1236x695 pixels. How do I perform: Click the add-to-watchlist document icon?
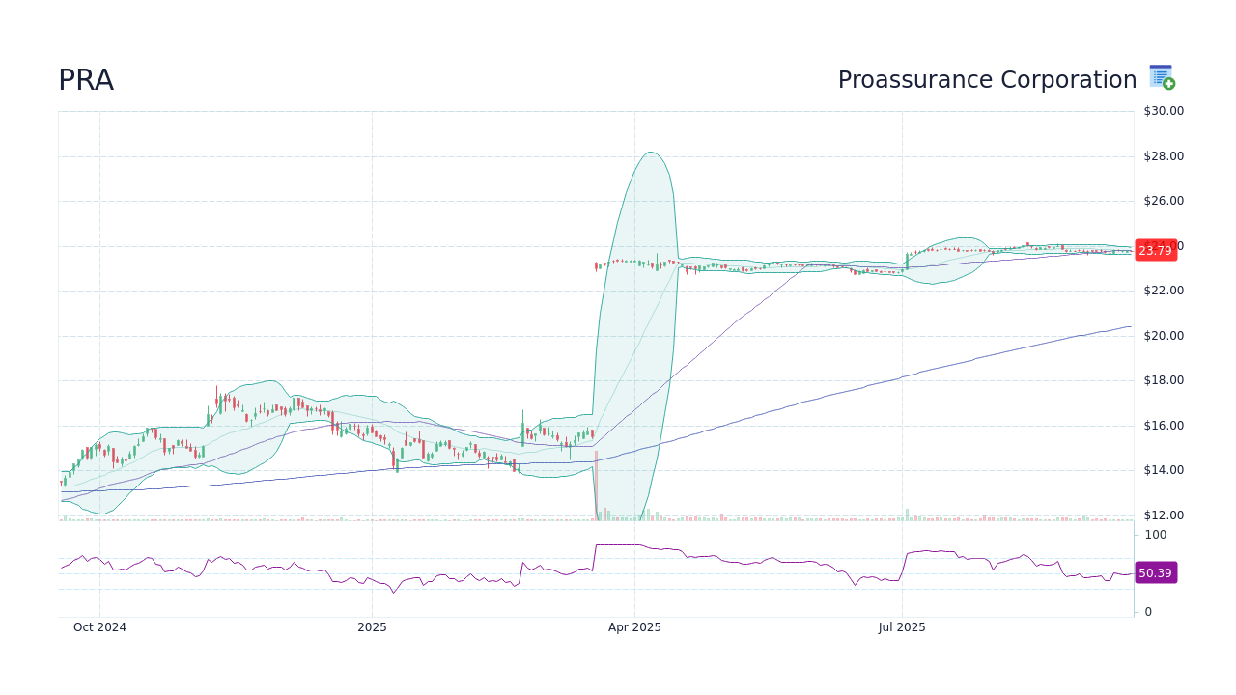click(1162, 77)
